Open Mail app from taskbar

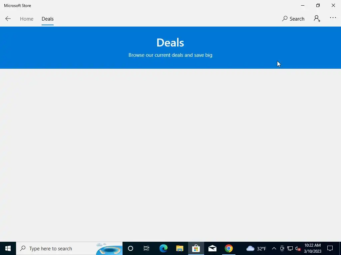click(x=212, y=248)
